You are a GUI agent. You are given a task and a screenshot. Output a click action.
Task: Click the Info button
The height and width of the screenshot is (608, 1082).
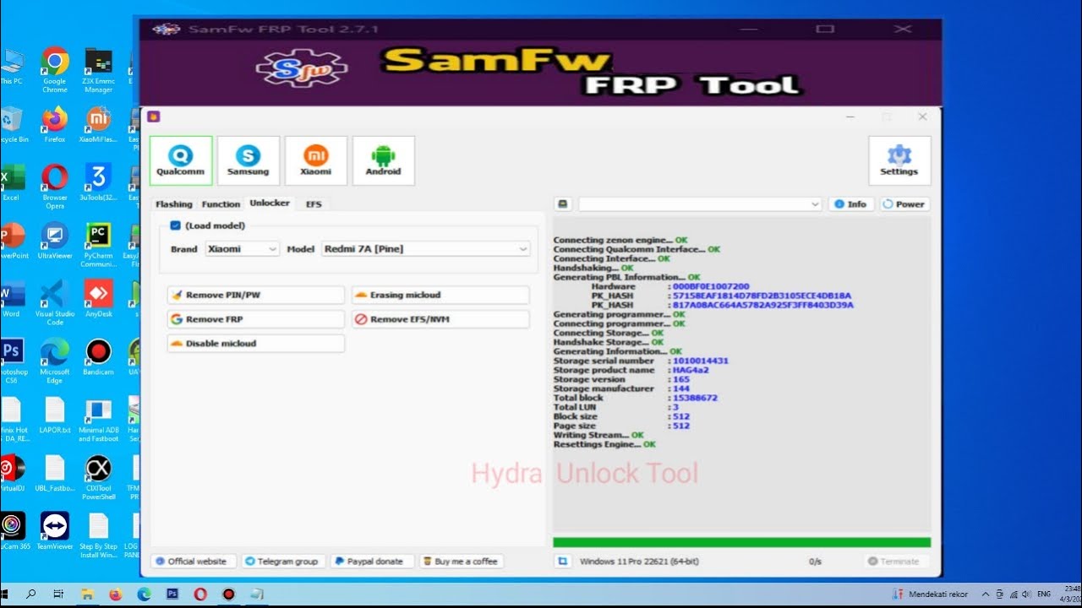click(x=850, y=204)
